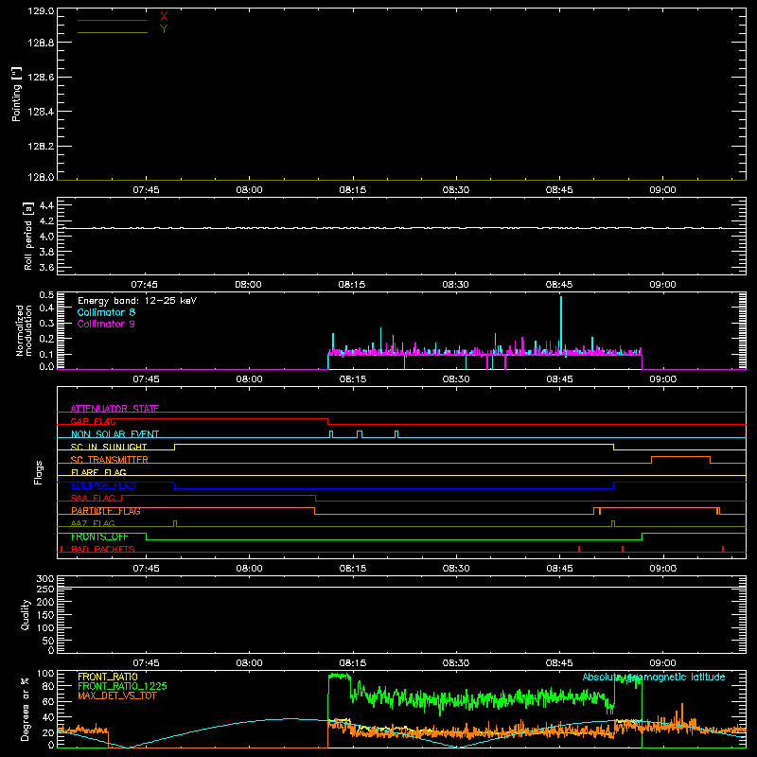This screenshot has height=757, width=757.
Task: Click the BAD_PACKETS flag label
Action: (103, 549)
